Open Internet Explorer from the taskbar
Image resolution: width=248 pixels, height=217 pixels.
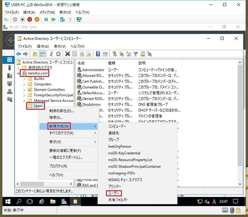pyautogui.click(x=41, y=201)
